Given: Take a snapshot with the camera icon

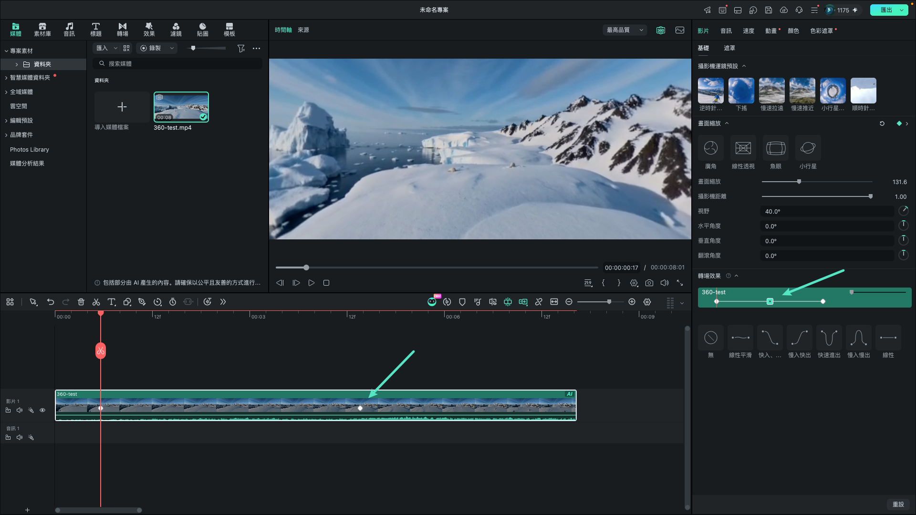Looking at the screenshot, I should (649, 283).
